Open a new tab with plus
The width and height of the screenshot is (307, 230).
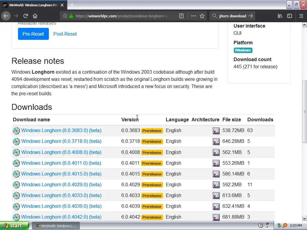[72, 5]
